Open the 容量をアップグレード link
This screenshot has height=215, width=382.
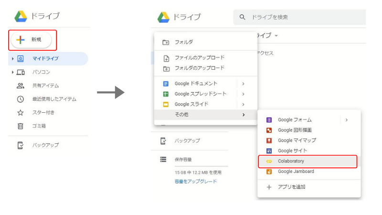[196, 182]
